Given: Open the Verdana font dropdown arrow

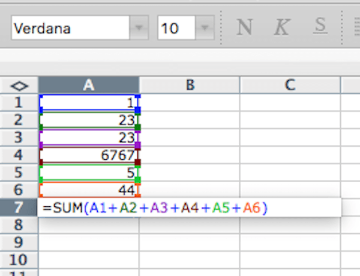Looking at the screenshot, I should point(139,28).
